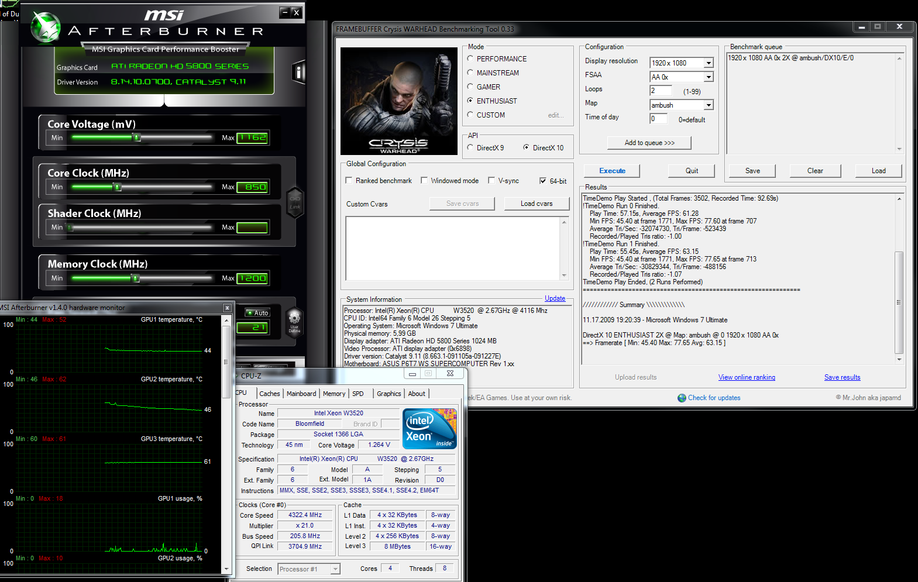Viewport: 918px width, 582px height.
Task: Click the Quit button
Action: pos(692,171)
